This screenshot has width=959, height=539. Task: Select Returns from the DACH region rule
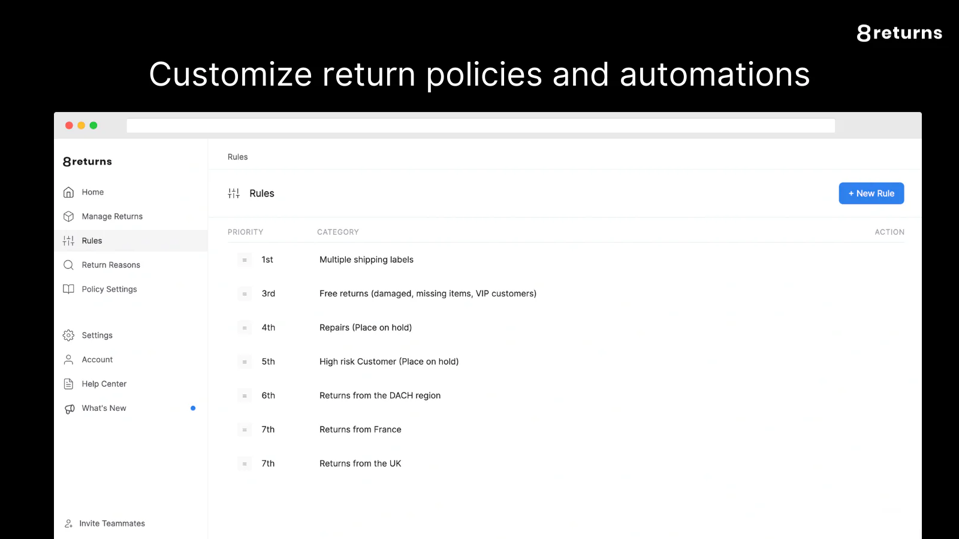380,396
